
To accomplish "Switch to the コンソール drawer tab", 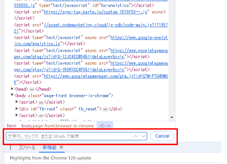I will [27, 147].
